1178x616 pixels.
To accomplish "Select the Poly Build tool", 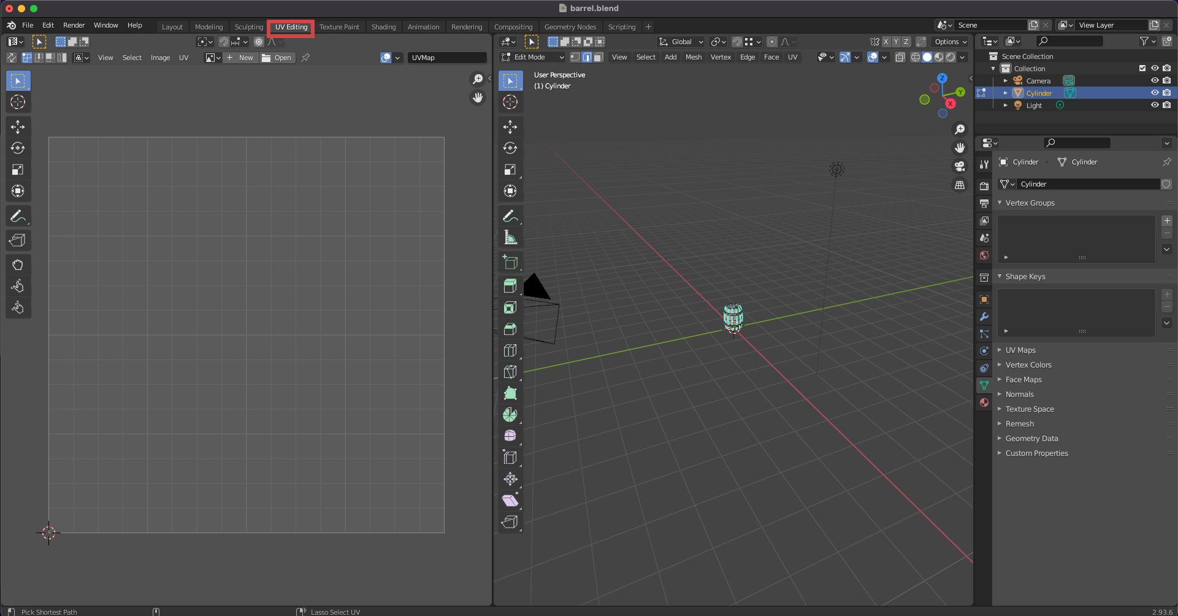I will (510, 393).
